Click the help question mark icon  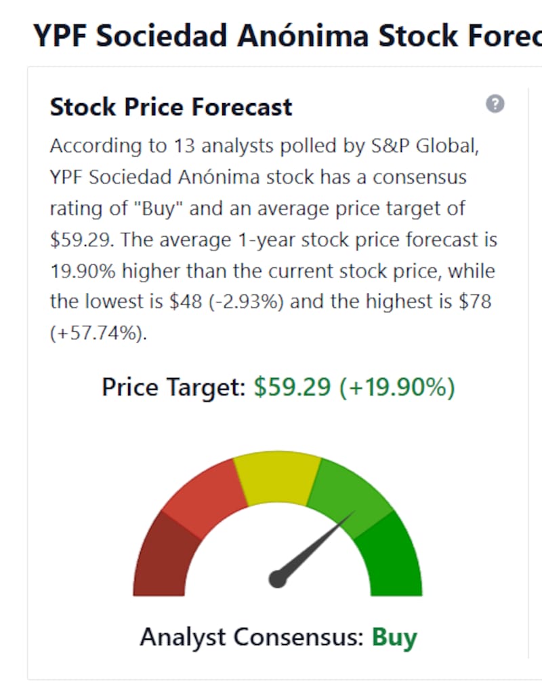[x=495, y=104]
